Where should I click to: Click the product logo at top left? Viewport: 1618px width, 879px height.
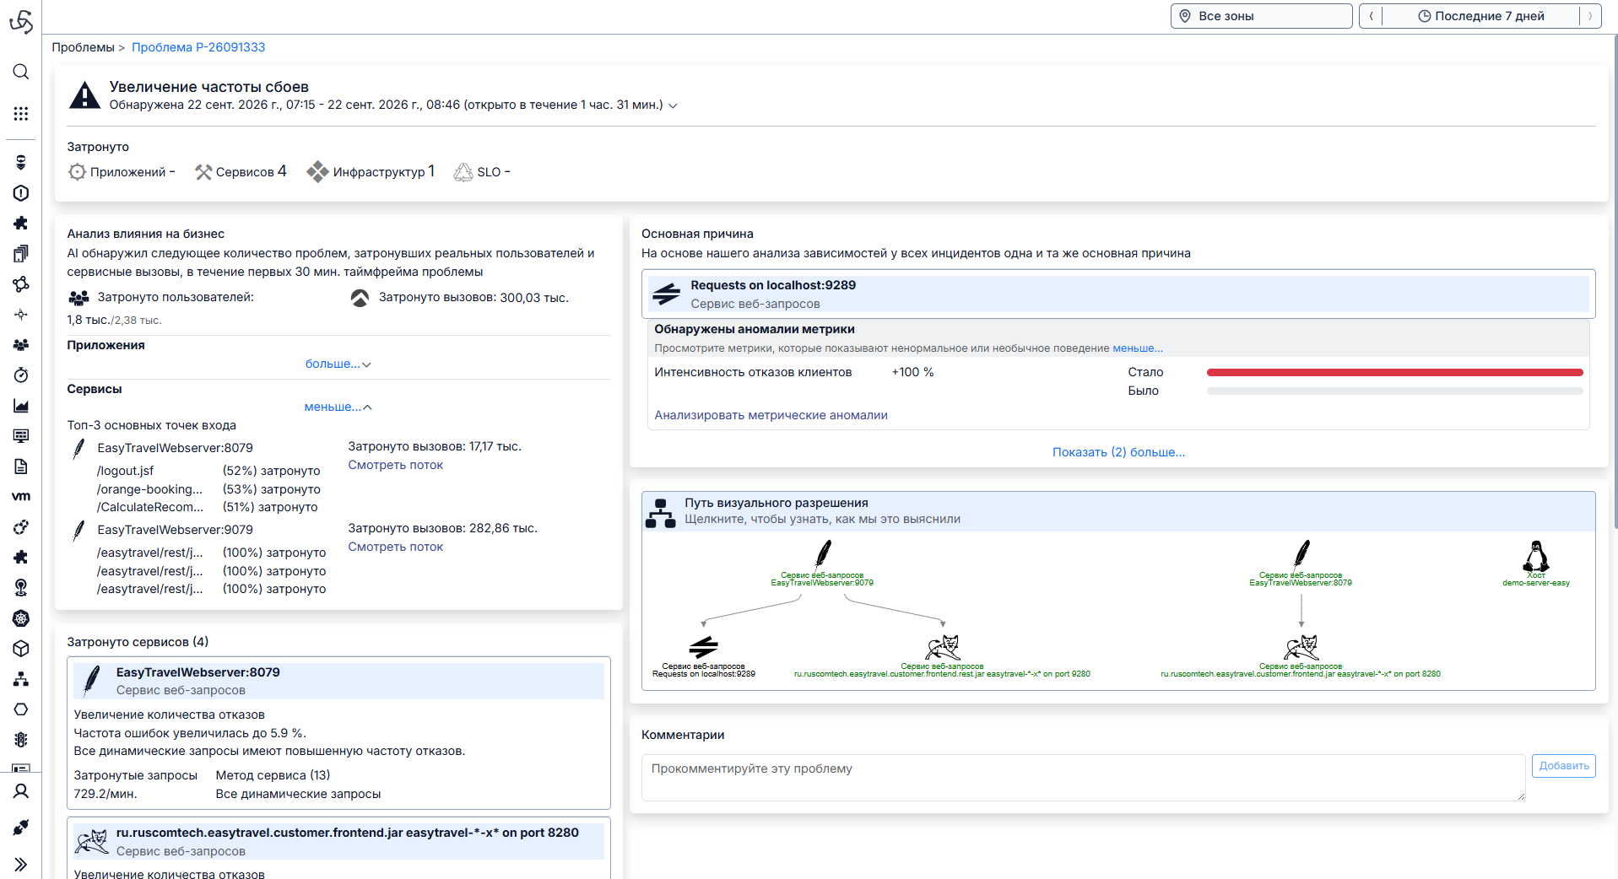(x=21, y=21)
